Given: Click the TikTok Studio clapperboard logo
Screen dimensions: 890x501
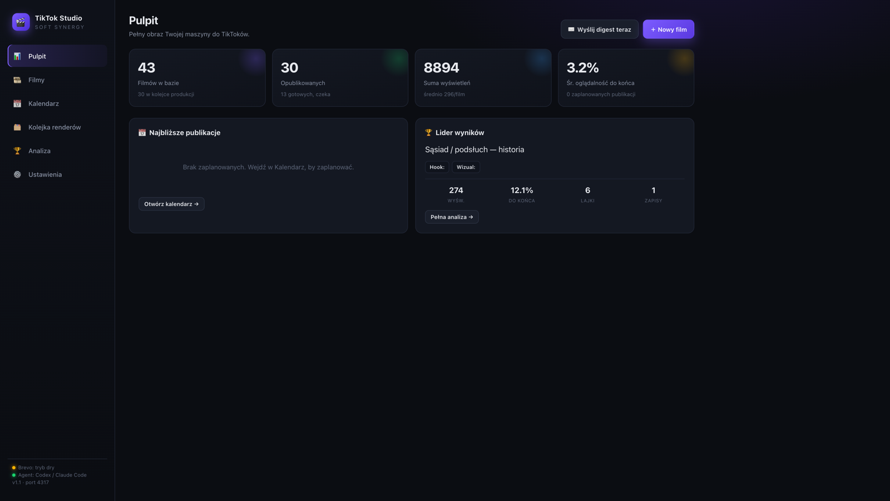Looking at the screenshot, I should point(21,22).
